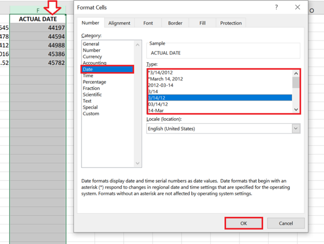
Task: Select the Time category
Action: (x=88, y=76)
